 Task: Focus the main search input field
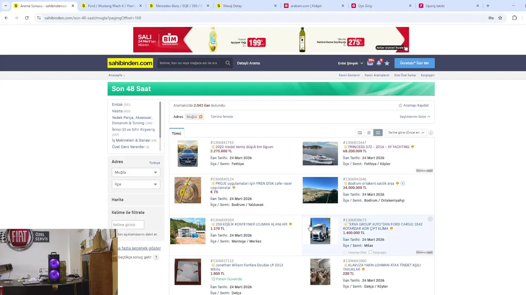click(191, 63)
